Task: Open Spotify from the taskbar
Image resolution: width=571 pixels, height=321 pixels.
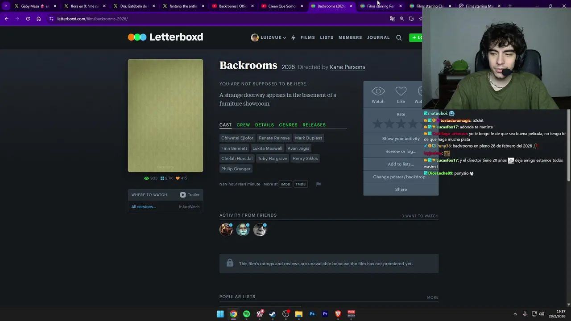Action: (246, 314)
